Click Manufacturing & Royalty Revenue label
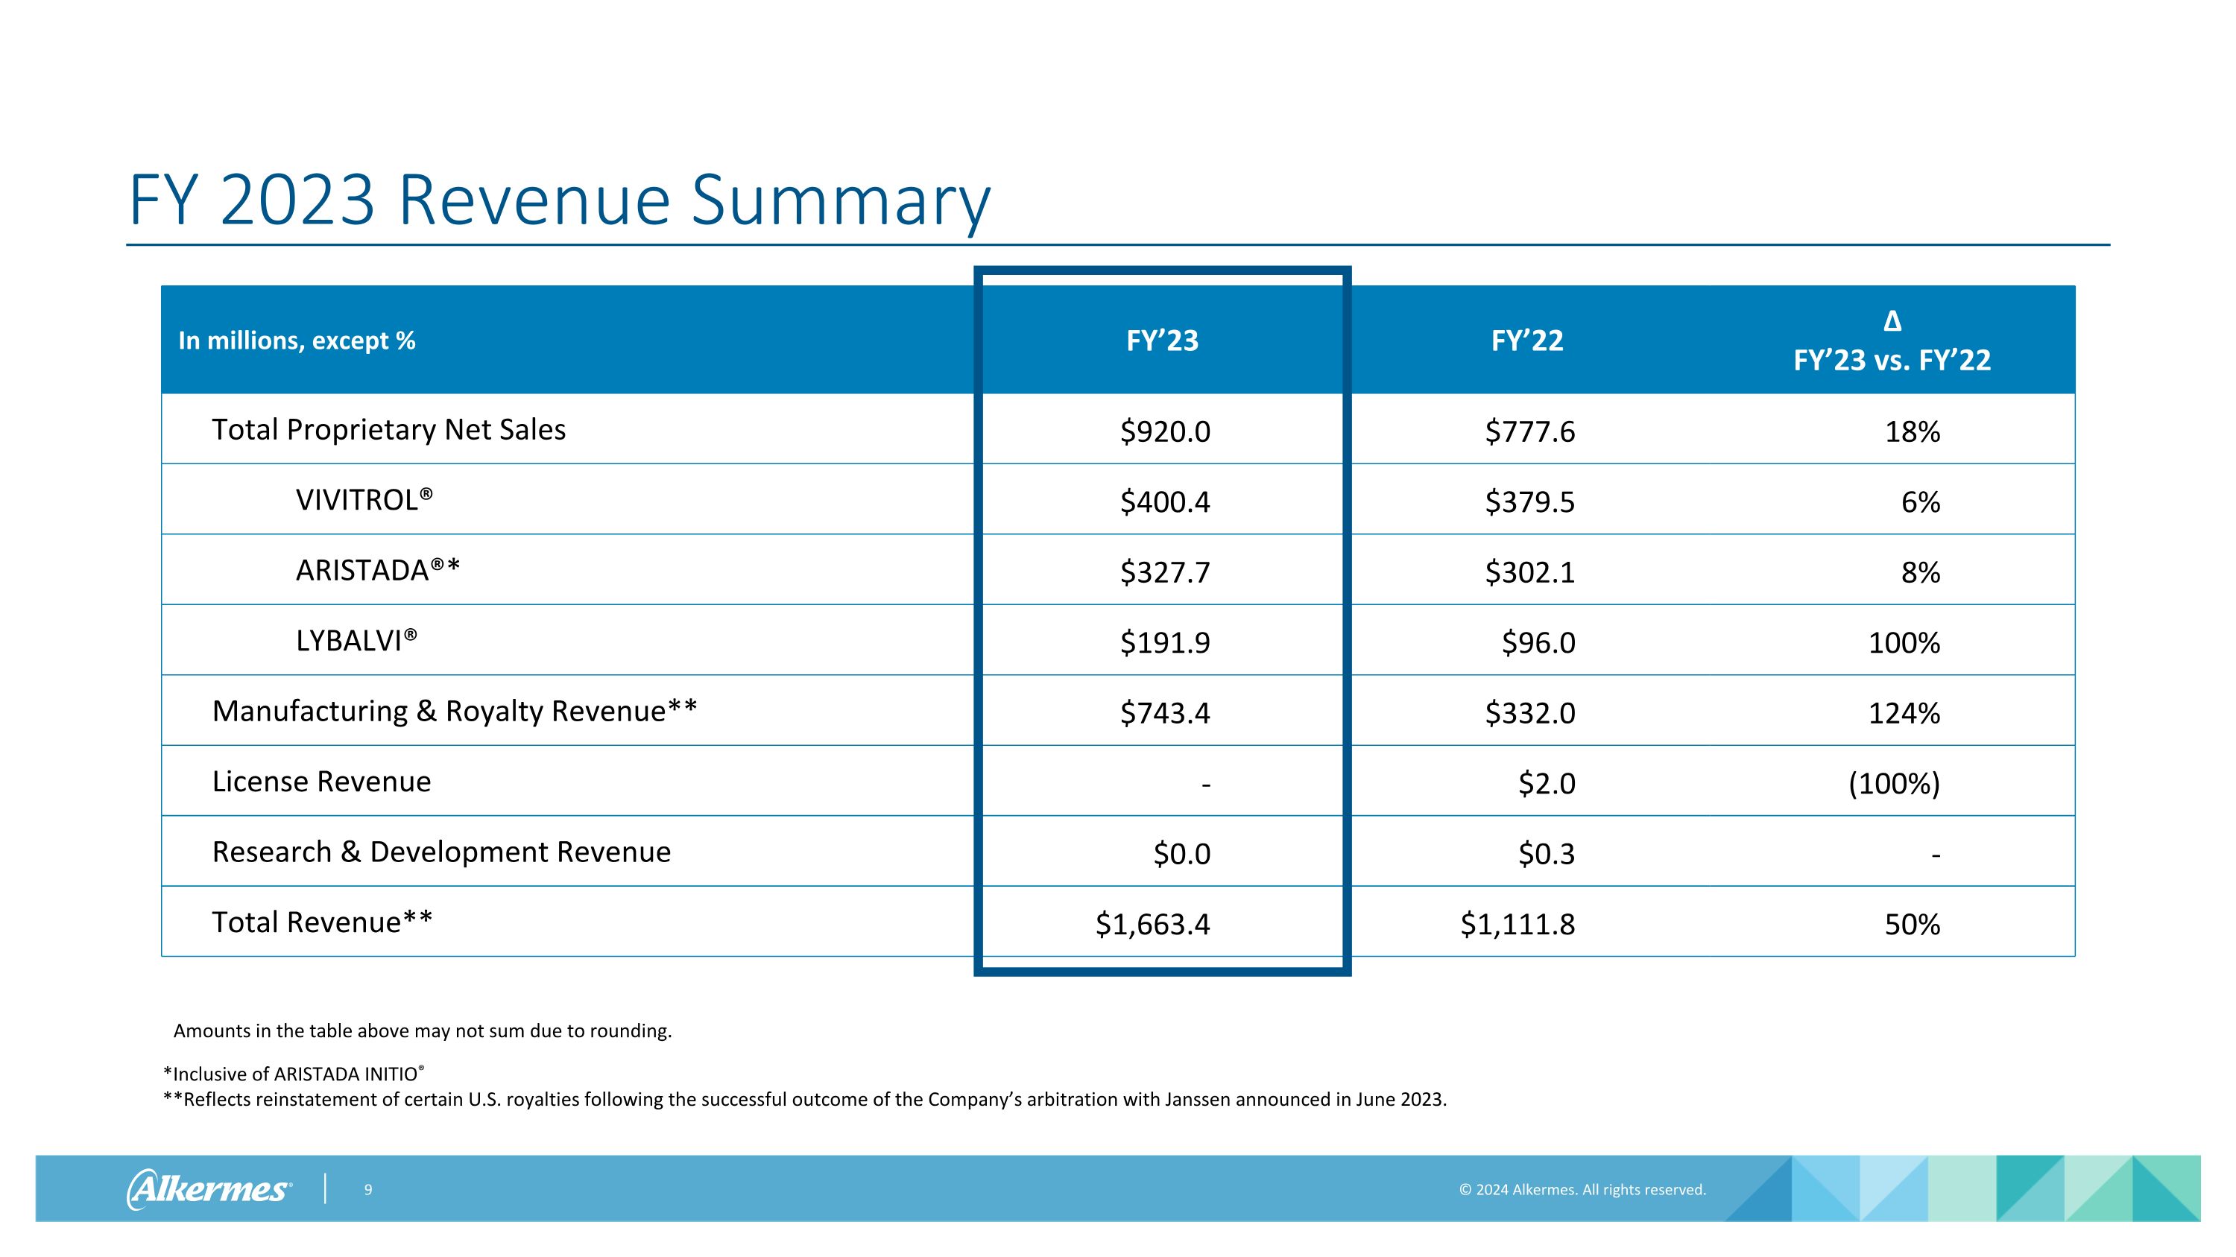Screen dimensions: 2236x1257 [454, 711]
